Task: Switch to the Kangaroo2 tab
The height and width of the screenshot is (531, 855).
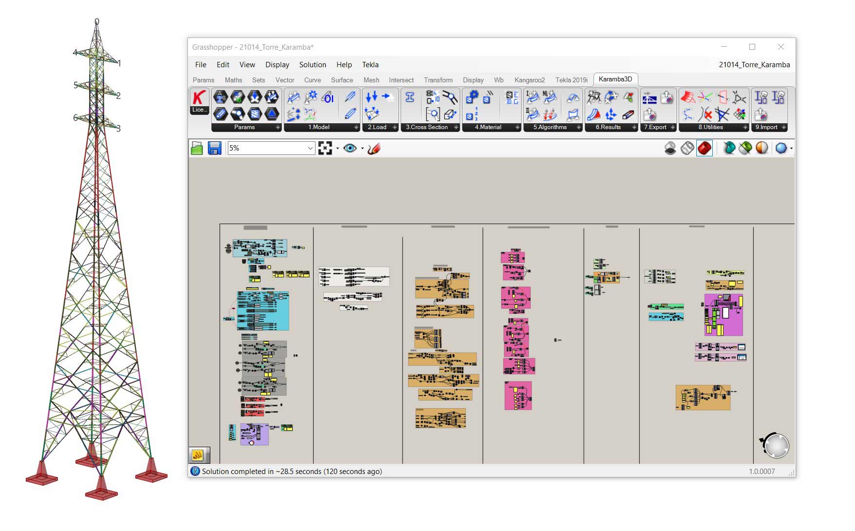Action: pyautogui.click(x=530, y=80)
